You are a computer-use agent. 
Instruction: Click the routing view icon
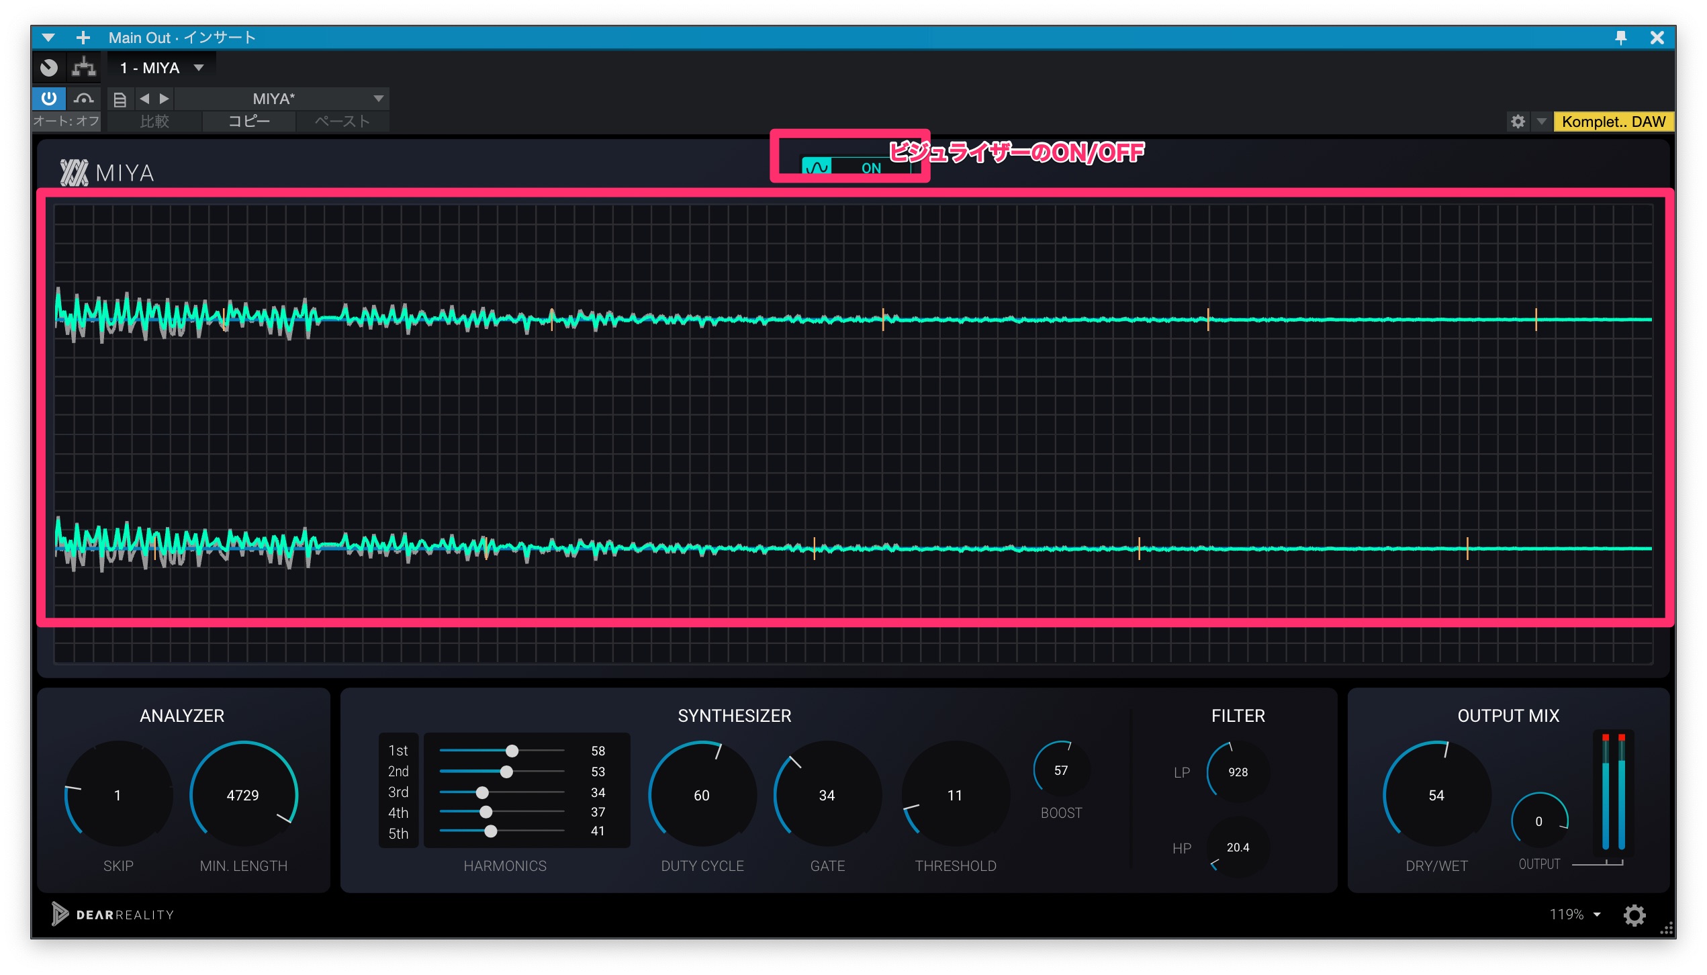tap(84, 67)
